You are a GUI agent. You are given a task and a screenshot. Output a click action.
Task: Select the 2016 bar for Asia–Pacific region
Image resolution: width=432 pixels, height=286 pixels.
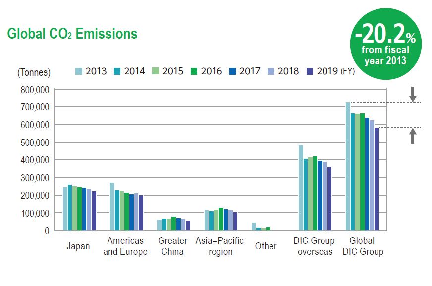[221, 219]
